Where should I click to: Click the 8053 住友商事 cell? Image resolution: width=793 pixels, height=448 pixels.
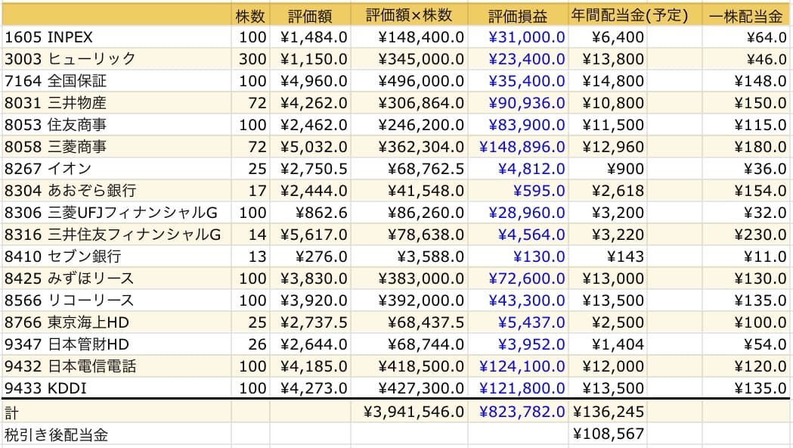tap(117, 125)
